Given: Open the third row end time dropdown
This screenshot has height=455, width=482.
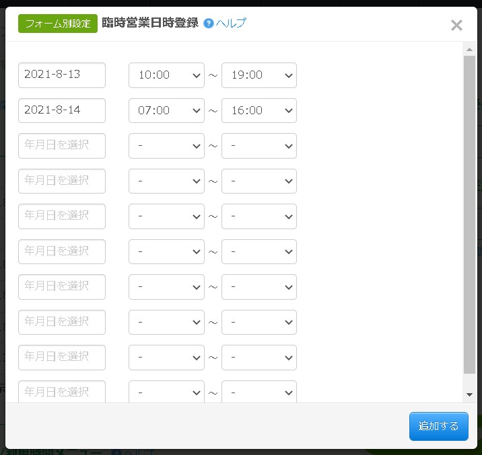Looking at the screenshot, I should click(x=259, y=146).
